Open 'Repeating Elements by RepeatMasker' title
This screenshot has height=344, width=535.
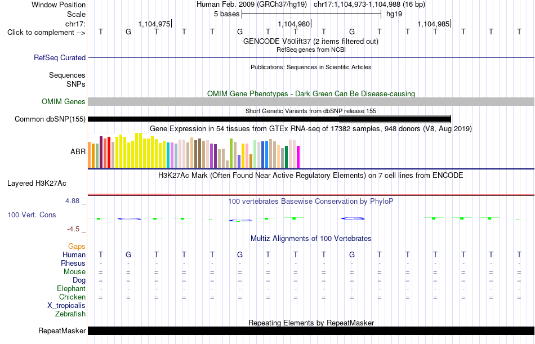coord(311,323)
